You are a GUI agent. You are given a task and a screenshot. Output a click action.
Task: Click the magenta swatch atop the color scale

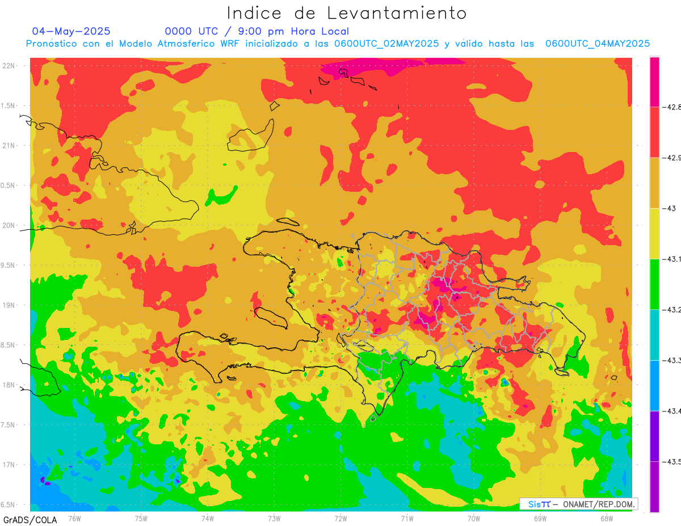654,82
